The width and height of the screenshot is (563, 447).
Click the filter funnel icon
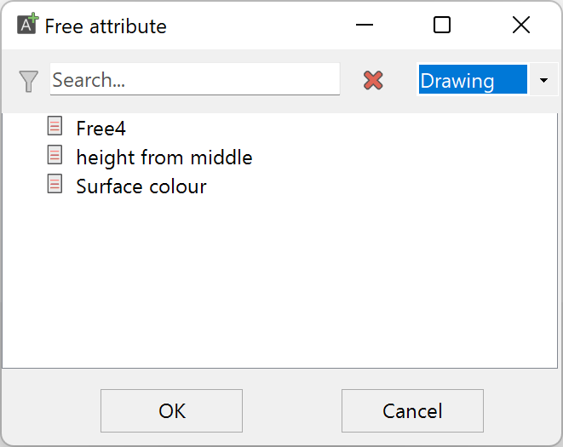(28, 81)
